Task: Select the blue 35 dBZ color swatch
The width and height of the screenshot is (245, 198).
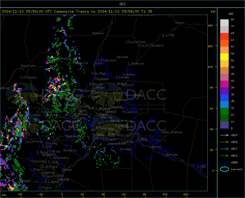Action: 224,98
